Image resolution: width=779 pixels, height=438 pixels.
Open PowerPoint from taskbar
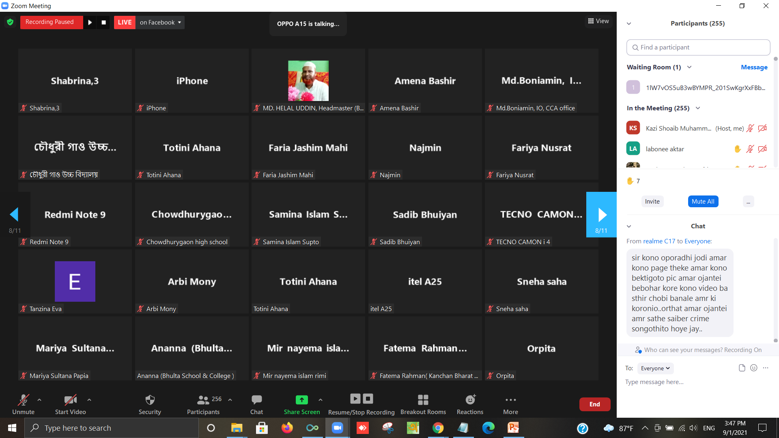tap(513, 428)
